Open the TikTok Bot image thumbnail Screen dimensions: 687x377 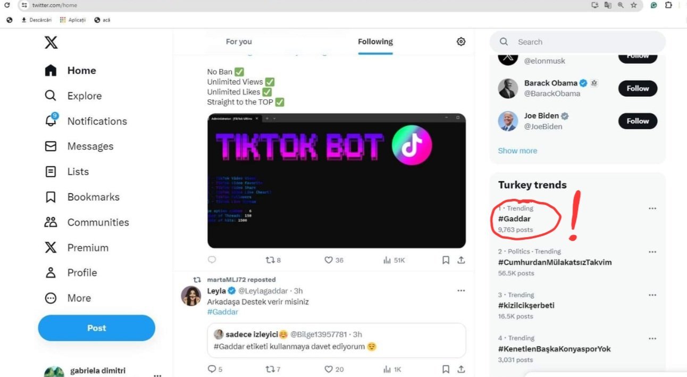(336, 181)
